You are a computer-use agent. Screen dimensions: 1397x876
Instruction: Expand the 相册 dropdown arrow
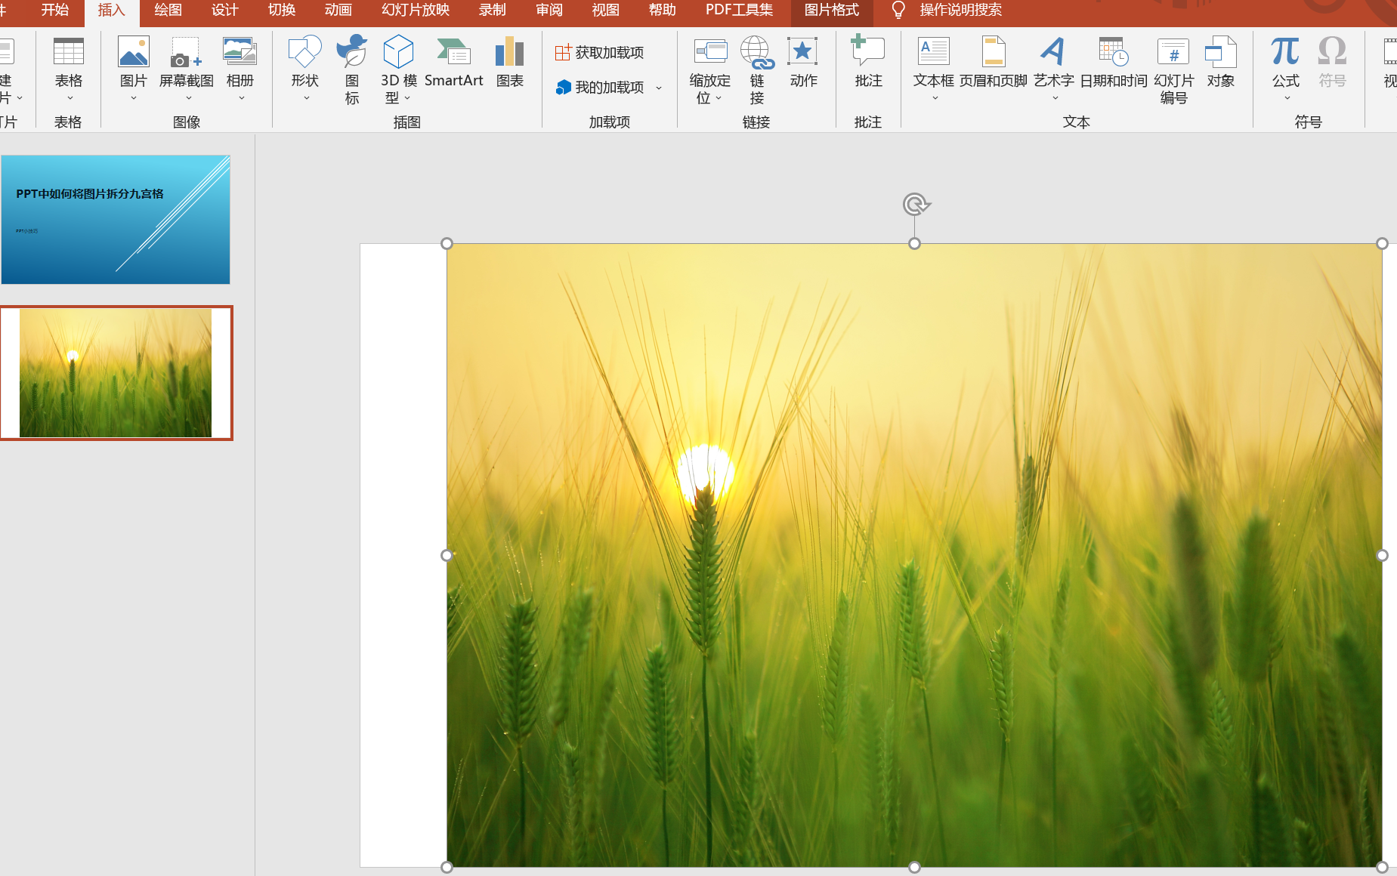tap(242, 98)
